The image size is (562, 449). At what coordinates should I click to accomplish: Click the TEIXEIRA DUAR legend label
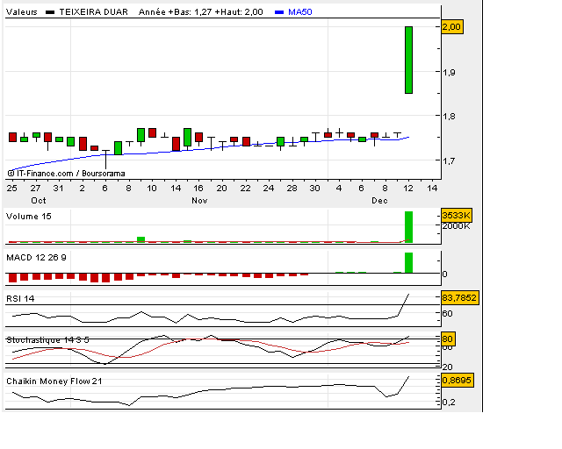click(94, 11)
